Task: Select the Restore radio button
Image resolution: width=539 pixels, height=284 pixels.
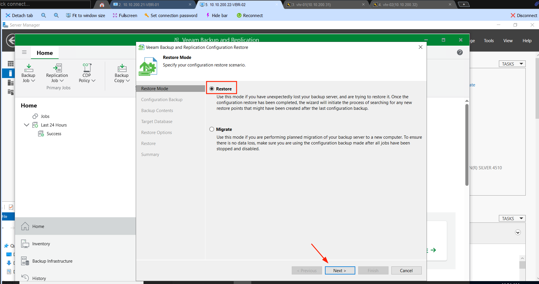Action: click(x=212, y=89)
